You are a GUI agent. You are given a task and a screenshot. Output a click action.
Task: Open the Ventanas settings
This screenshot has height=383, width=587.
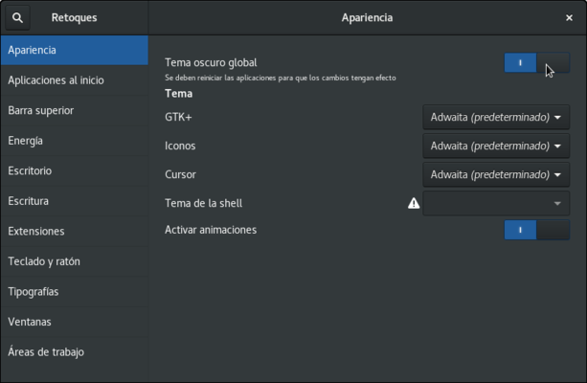(74, 322)
